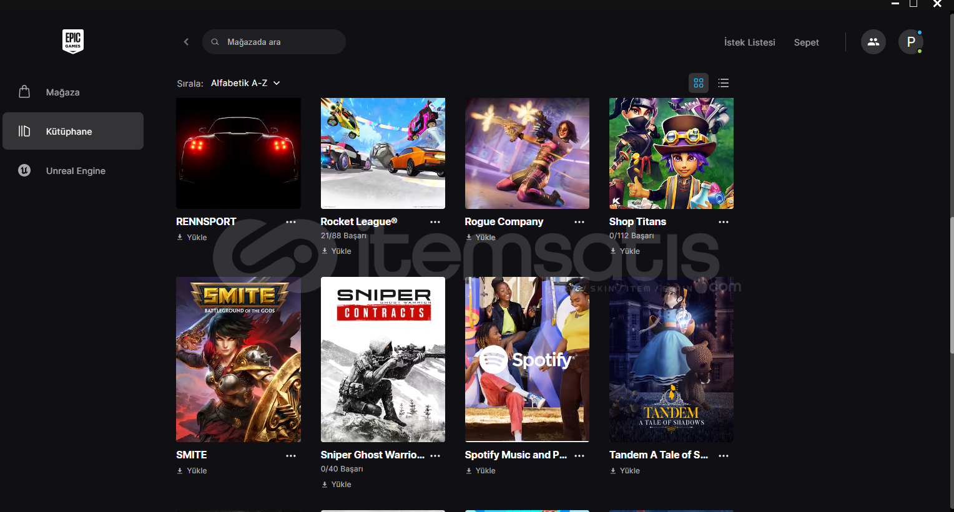The image size is (954, 512).
Task: Click the Shop Titans title
Action: tap(637, 222)
